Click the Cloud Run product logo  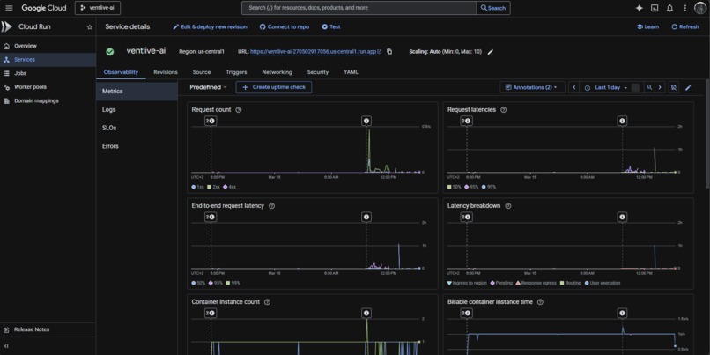pos(6,26)
